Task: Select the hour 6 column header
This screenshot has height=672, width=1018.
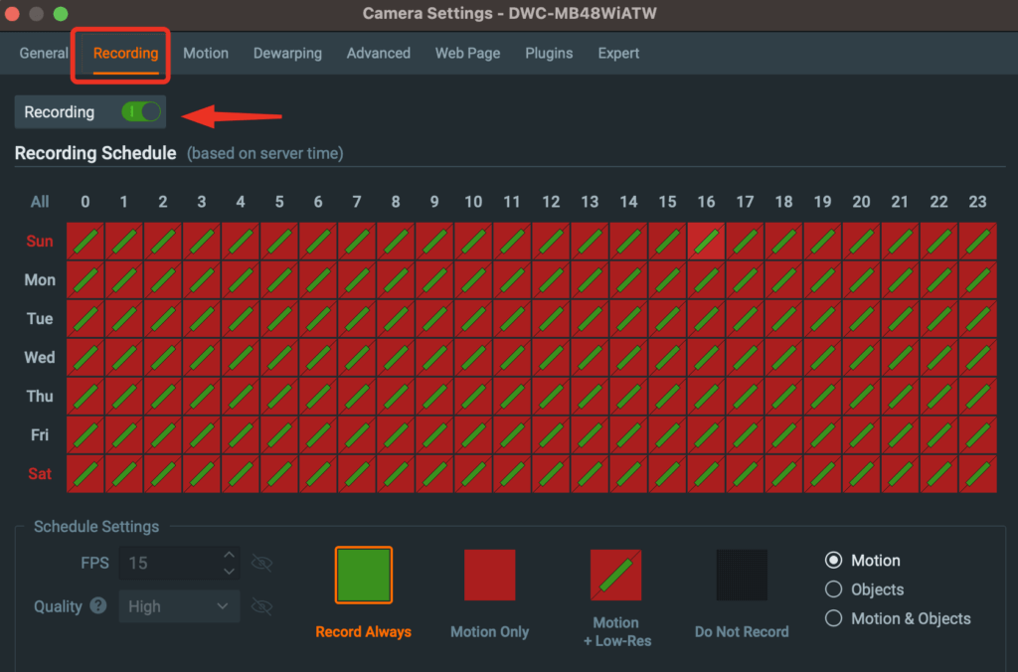Action: pos(318,202)
